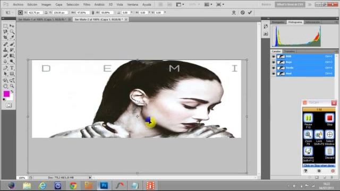Select the Eyedropper tool
This screenshot has height=191, width=340.
pos(12,38)
